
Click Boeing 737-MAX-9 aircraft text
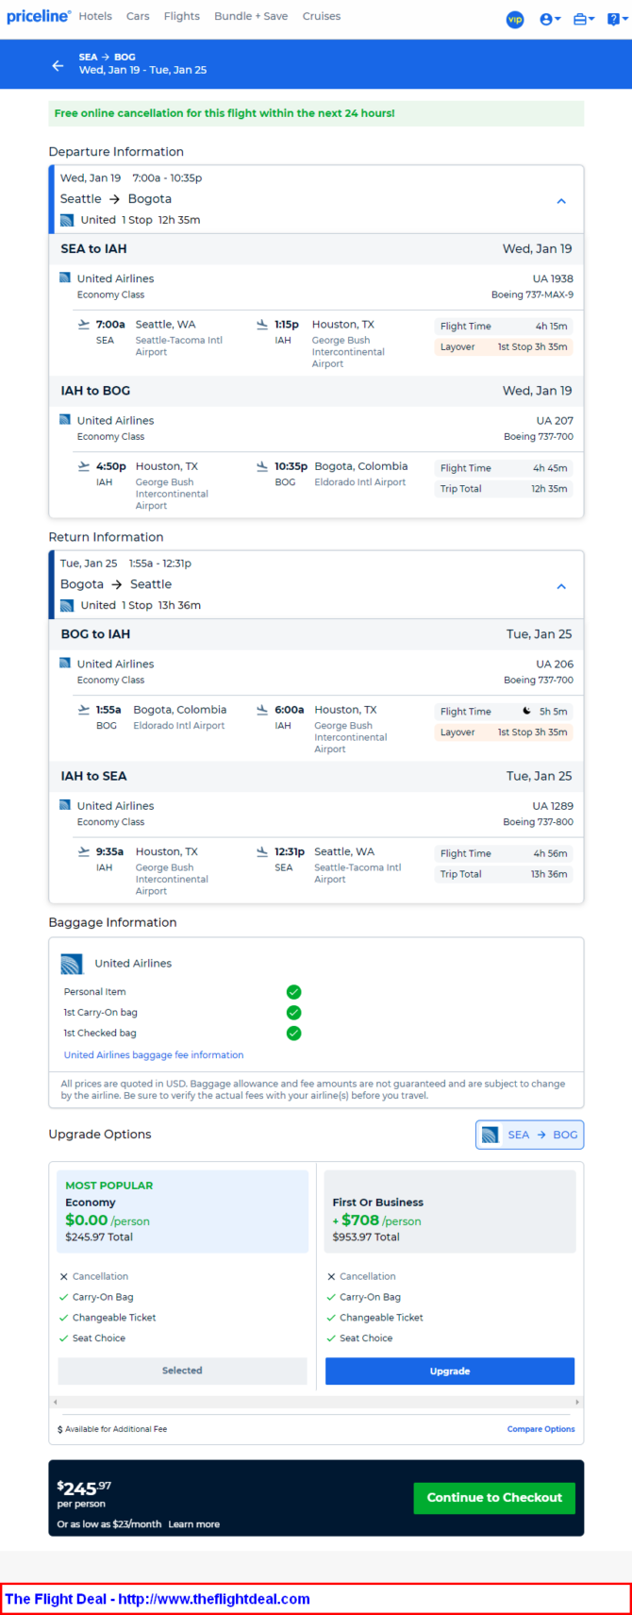pyautogui.click(x=532, y=294)
